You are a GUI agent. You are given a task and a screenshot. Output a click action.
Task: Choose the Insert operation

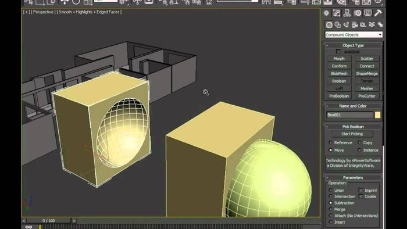[x=330, y=222]
